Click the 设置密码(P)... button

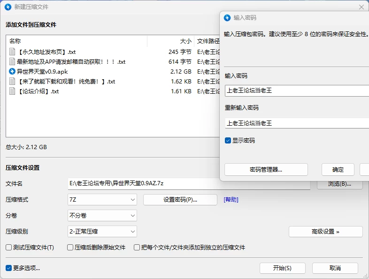pyautogui.click(x=180, y=200)
